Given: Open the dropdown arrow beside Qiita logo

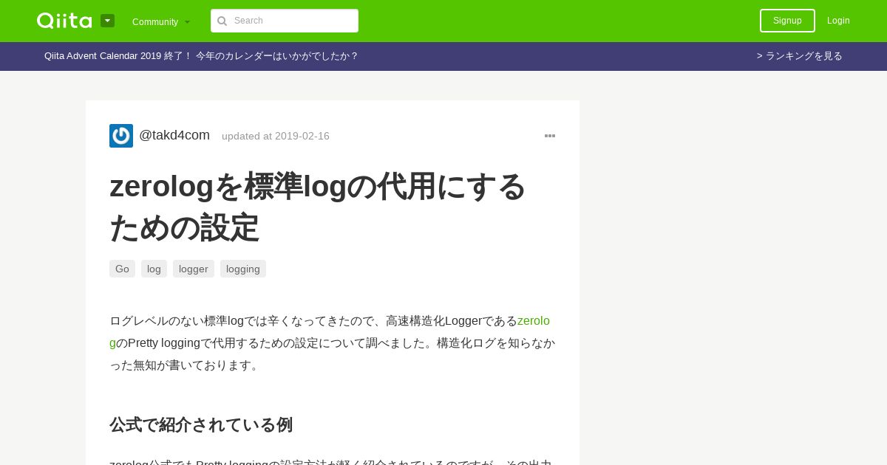Looking at the screenshot, I should pyautogui.click(x=108, y=21).
